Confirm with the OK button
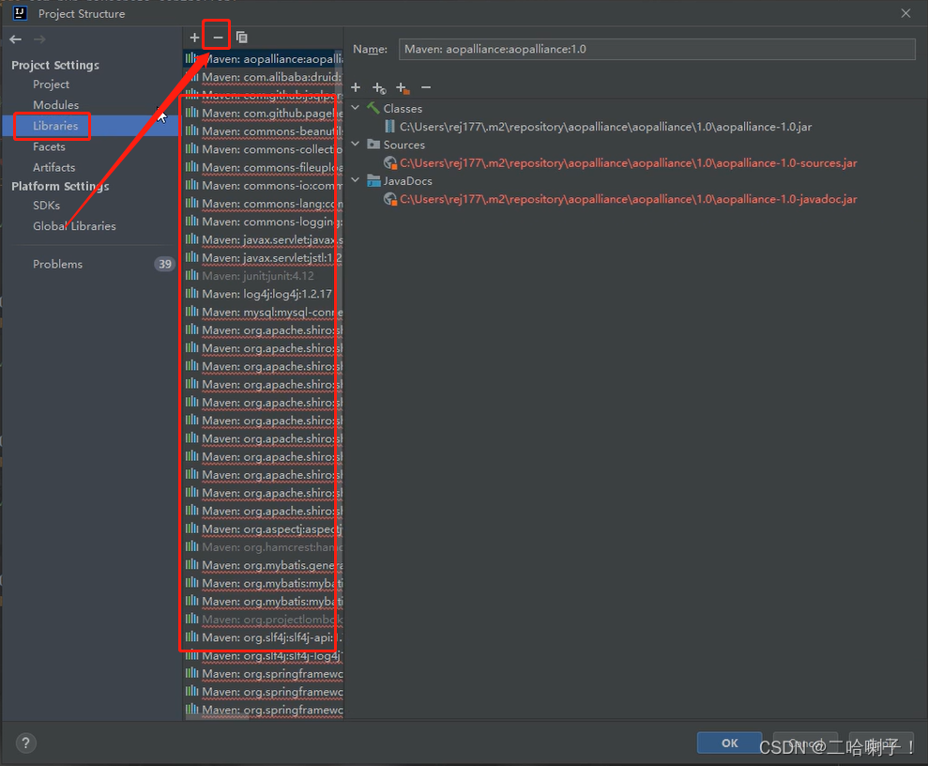This screenshot has width=928, height=766. [x=729, y=743]
